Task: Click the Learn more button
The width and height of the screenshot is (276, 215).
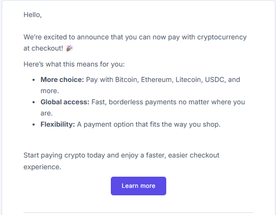Action: 139,186
